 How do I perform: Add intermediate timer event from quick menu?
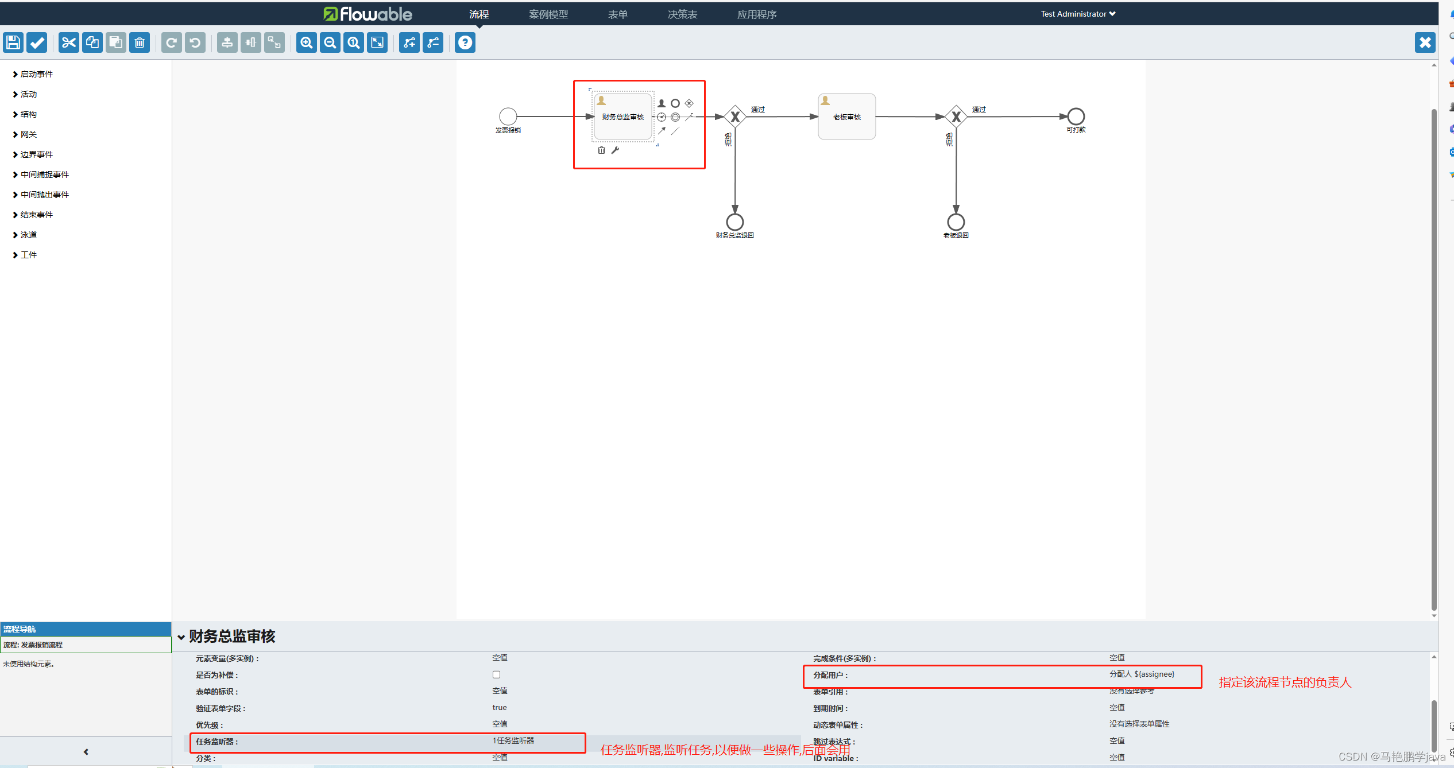(x=662, y=117)
